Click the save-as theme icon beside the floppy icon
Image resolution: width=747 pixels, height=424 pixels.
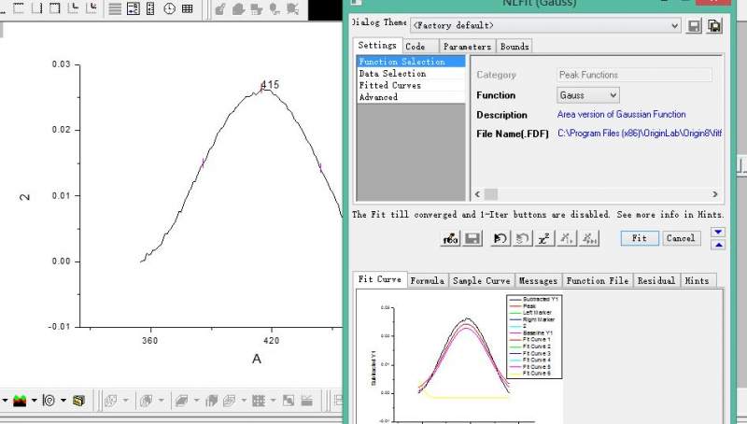tap(714, 26)
